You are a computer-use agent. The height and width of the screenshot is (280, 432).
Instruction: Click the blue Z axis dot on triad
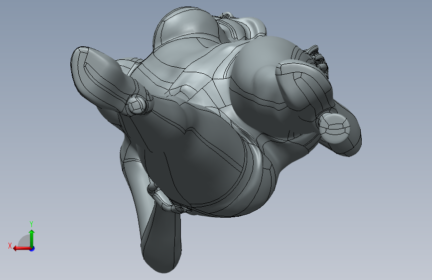pyautogui.click(x=32, y=249)
